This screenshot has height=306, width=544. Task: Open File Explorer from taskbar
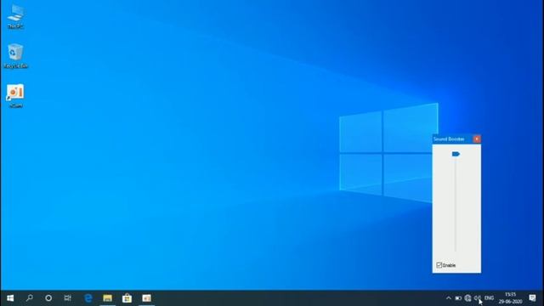(108, 298)
